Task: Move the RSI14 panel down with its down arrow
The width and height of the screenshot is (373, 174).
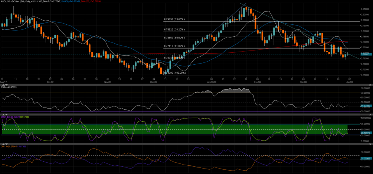Action: (x=7, y=85)
